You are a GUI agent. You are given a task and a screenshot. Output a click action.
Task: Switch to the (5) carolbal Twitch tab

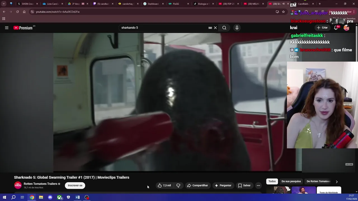pyautogui.click(x=103, y=4)
